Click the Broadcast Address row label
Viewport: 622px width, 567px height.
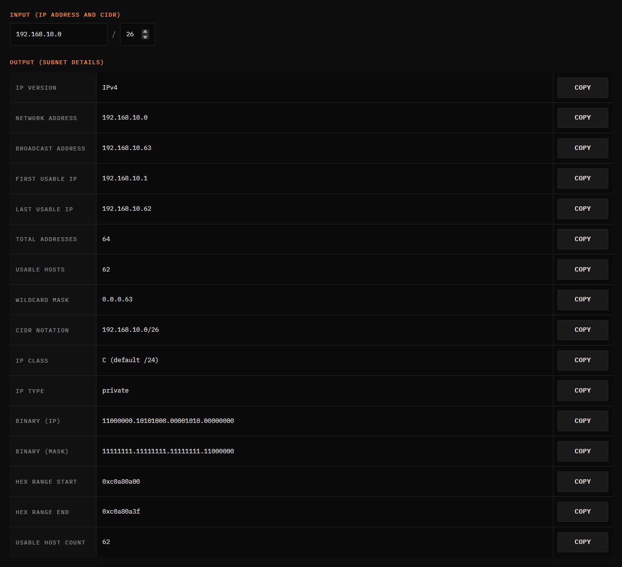pyautogui.click(x=50, y=148)
